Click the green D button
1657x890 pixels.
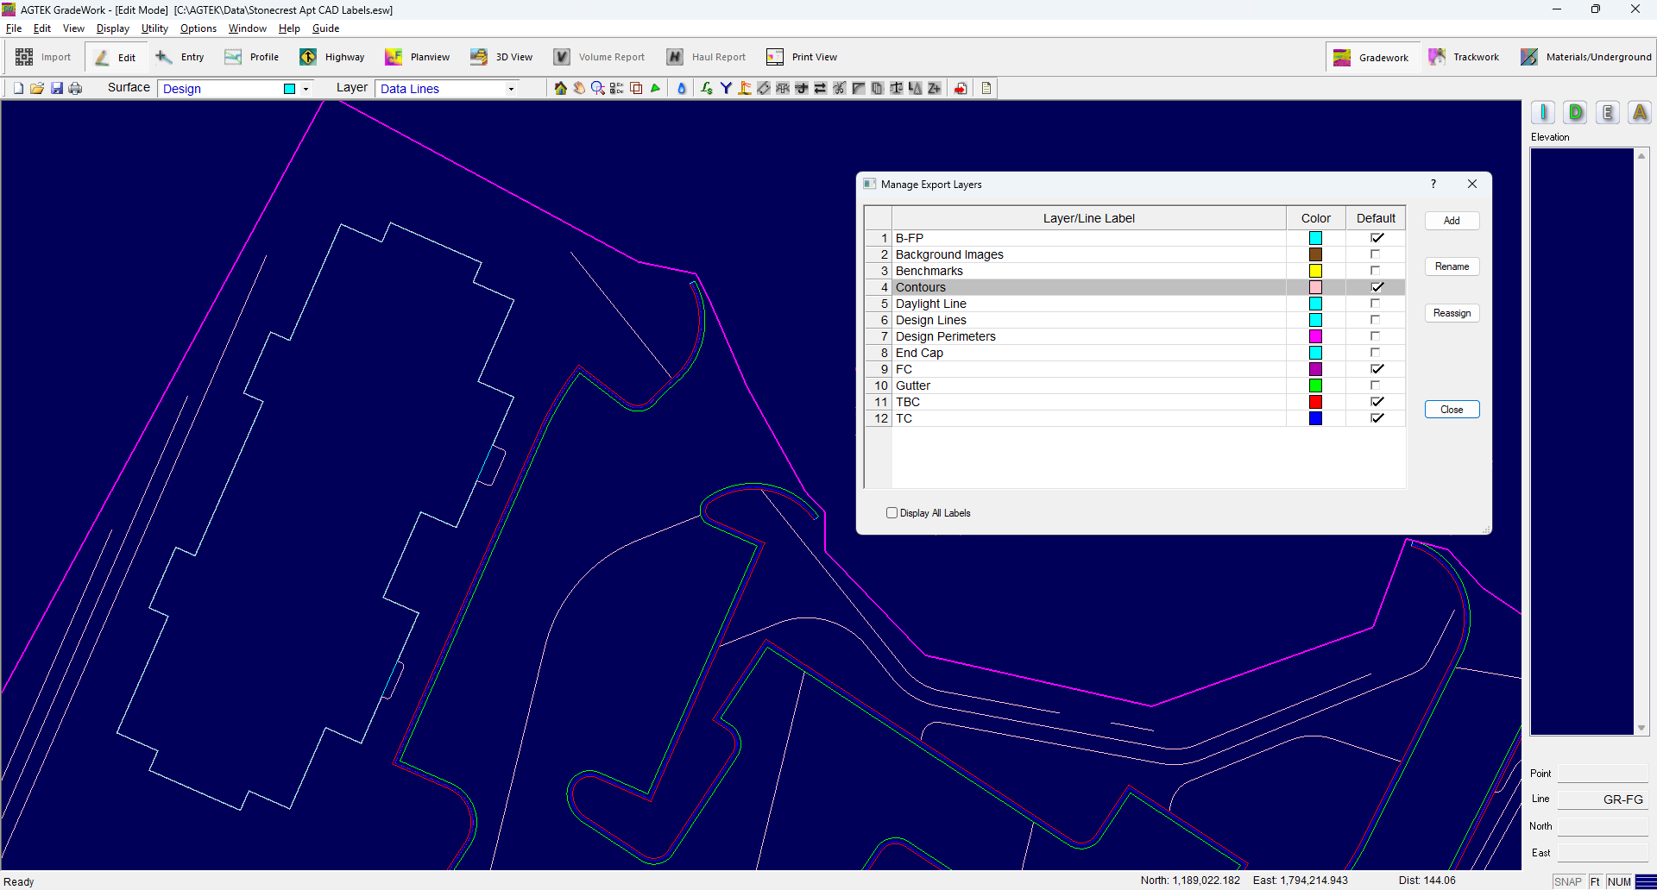coord(1576,113)
